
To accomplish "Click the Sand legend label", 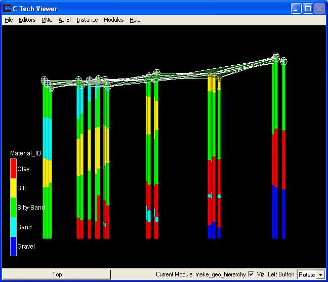I will (x=24, y=227).
